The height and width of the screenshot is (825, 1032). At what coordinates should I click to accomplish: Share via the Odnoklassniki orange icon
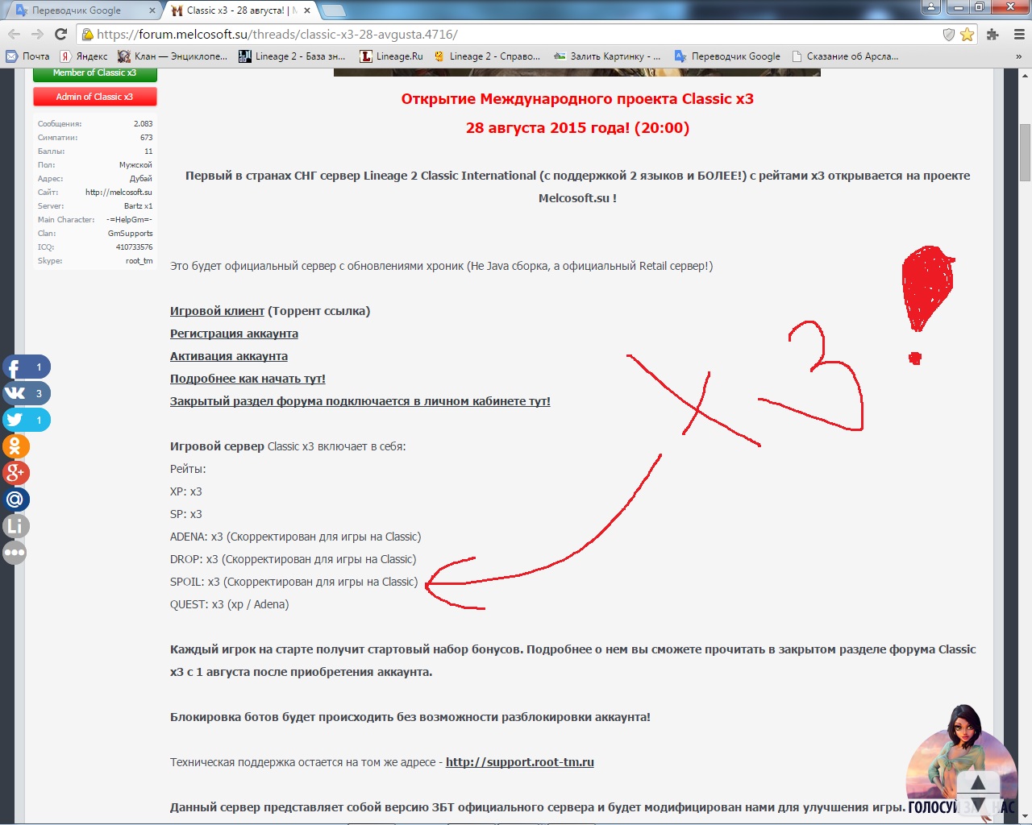15,446
